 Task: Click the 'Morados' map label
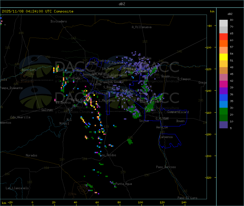[x=31, y=155]
